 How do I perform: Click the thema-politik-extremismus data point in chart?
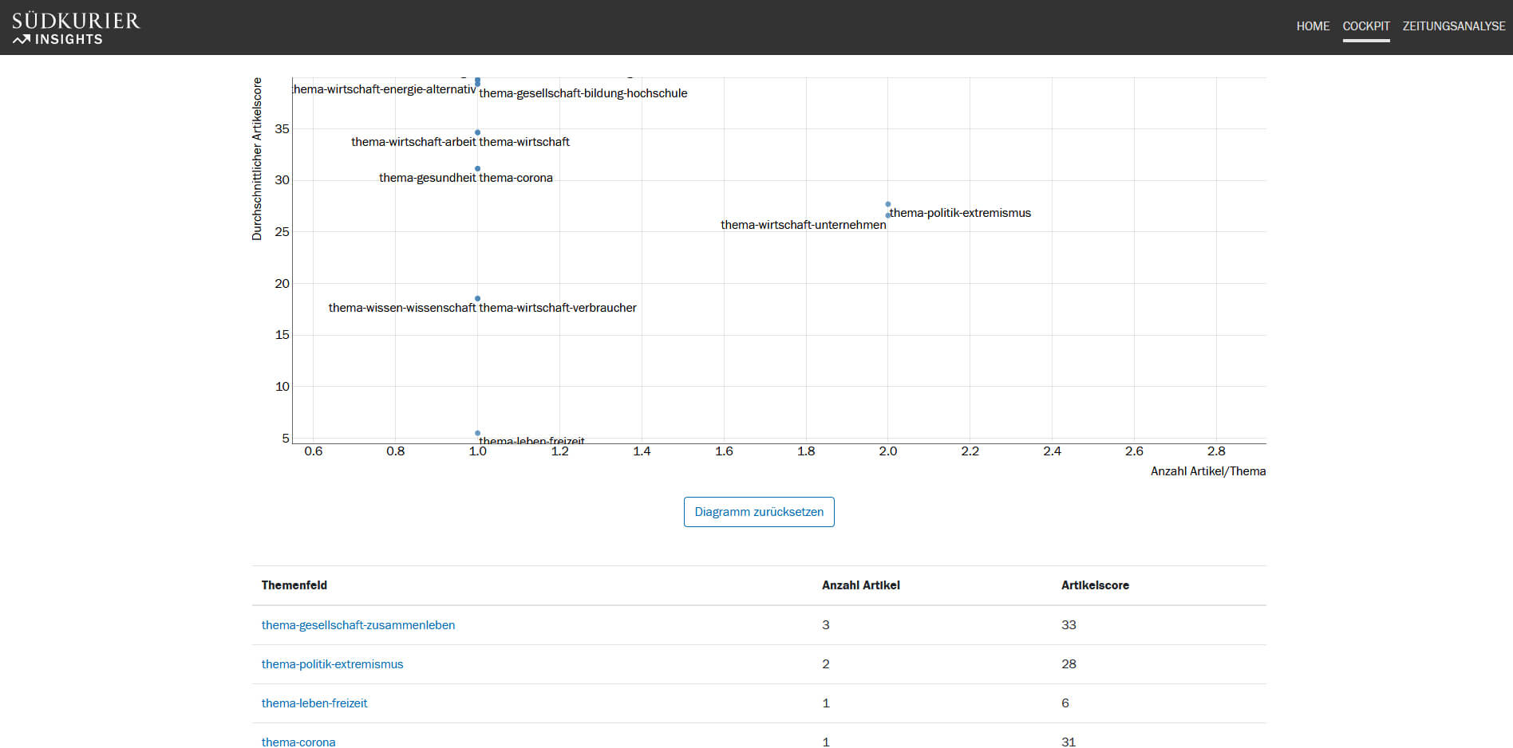point(888,204)
